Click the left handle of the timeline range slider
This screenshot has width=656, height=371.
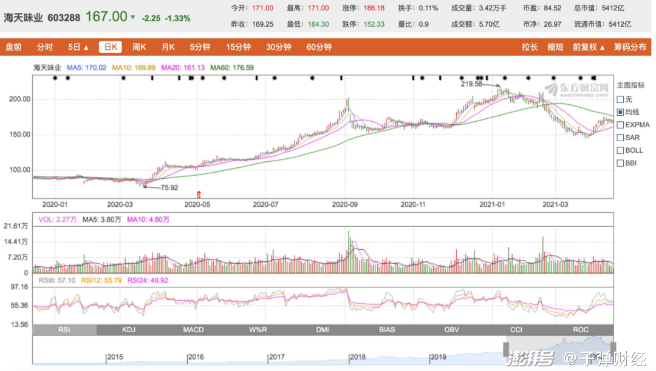pyautogui.click(x=505, y=348)
